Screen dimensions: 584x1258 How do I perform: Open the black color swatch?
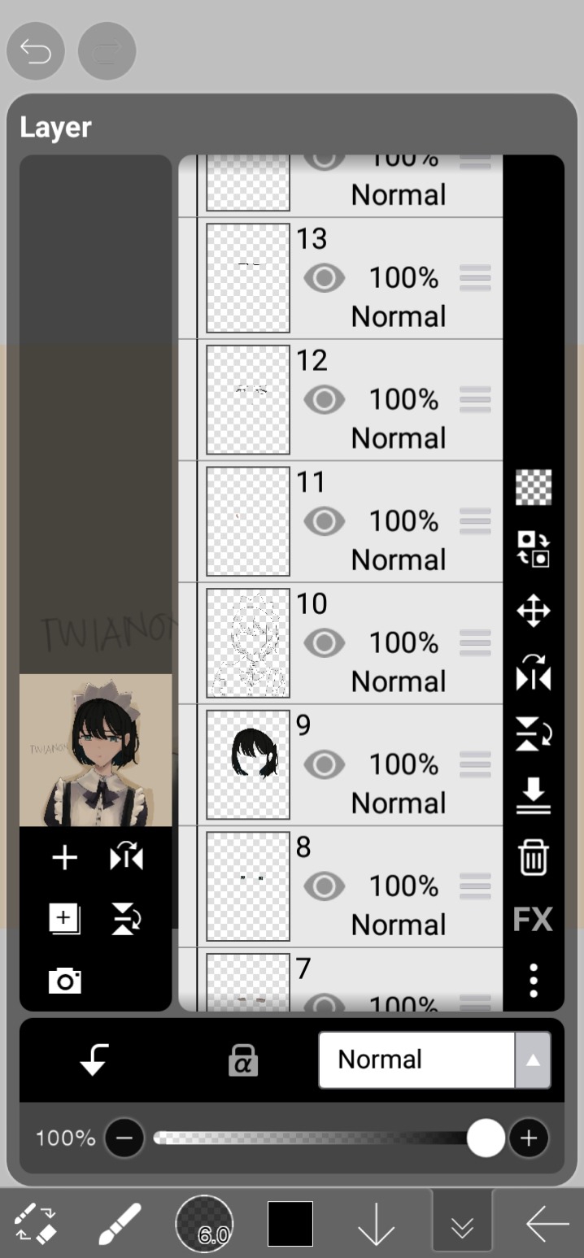tap(290, 1223)
